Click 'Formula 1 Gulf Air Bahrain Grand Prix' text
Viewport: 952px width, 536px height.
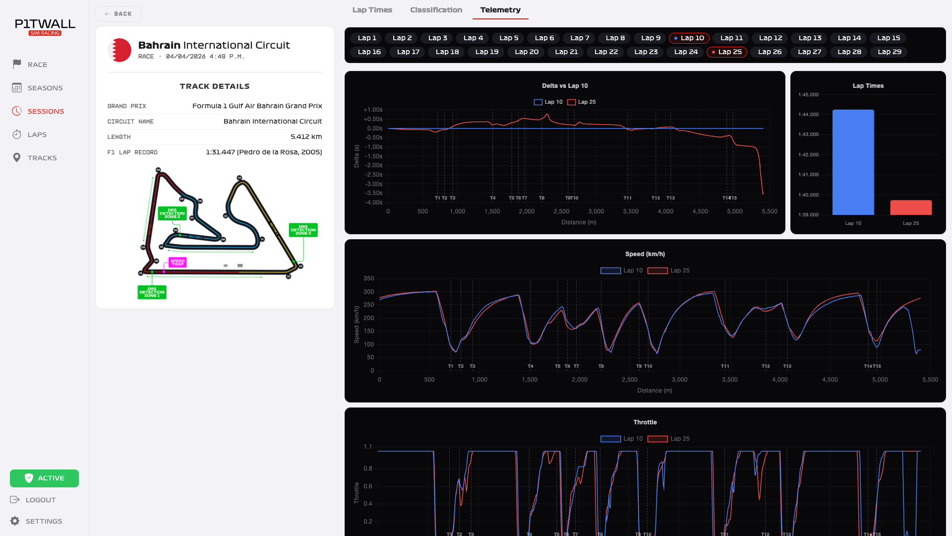click(257, 106)
